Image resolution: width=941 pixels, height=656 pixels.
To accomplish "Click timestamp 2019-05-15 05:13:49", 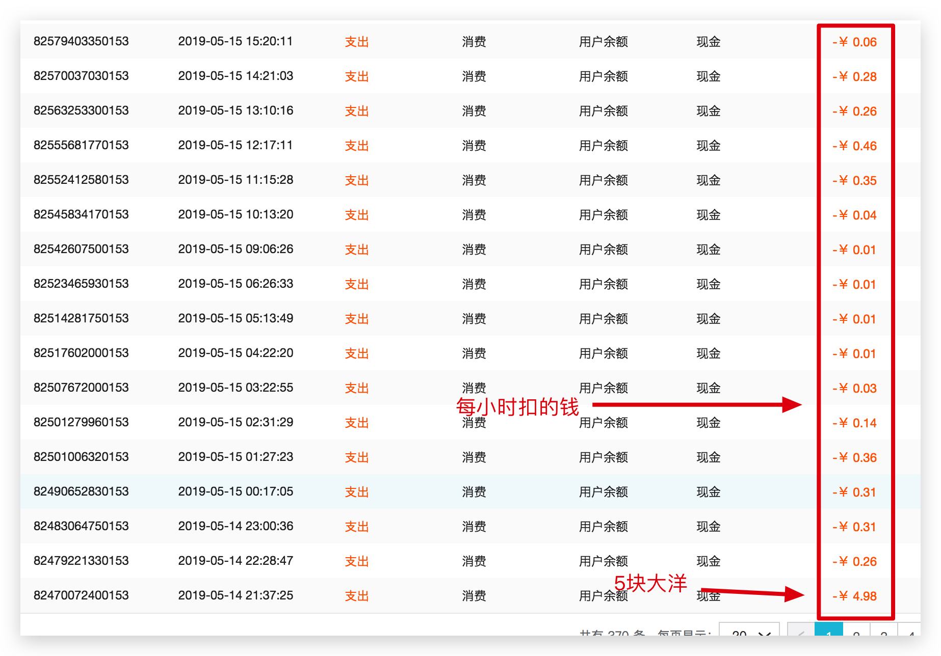I will pos(236,318).
